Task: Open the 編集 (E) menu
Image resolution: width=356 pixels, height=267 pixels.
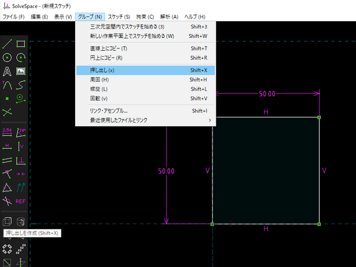Action: [39, 17]
